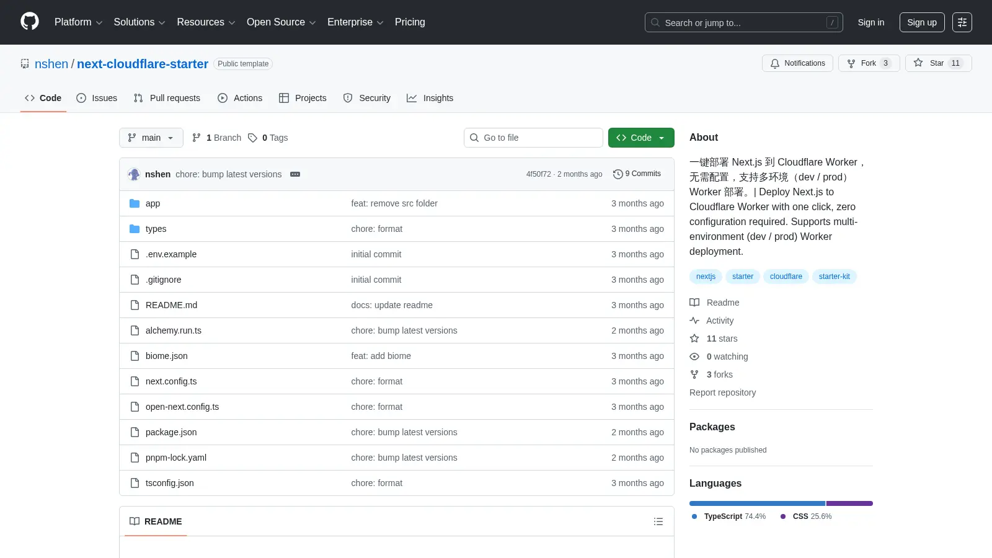Expand the Enterprise menu

355,22
